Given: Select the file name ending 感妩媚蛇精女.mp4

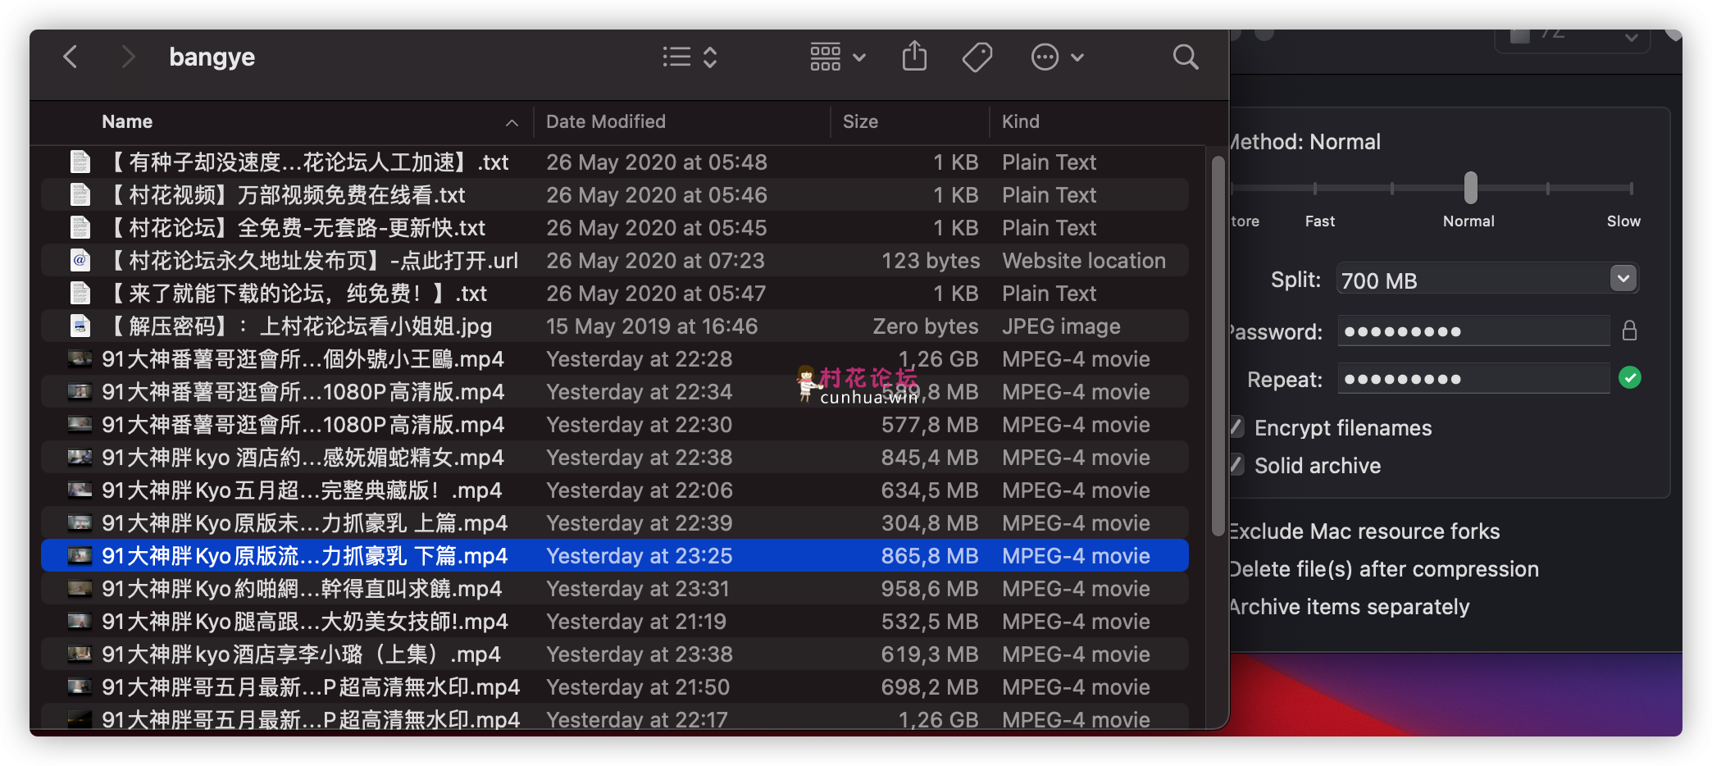Looking at the screenshot, I should click(303, 458).
